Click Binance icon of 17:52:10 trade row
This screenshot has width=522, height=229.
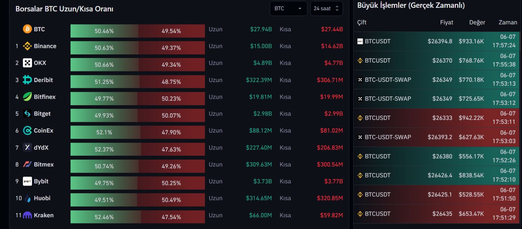coord(360,175)
